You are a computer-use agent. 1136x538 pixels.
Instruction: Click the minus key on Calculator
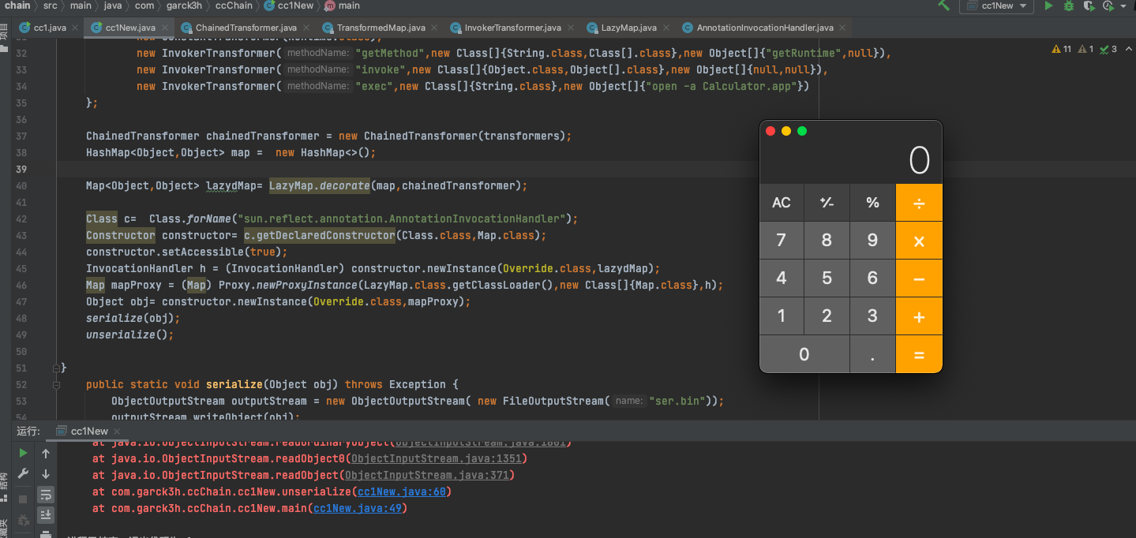click(x=919, y=278)
